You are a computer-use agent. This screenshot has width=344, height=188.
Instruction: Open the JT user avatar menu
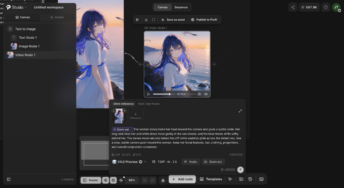(336, 7)
